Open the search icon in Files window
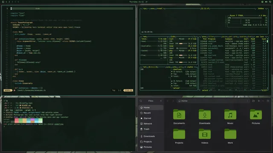 click(x=141, y=101)
